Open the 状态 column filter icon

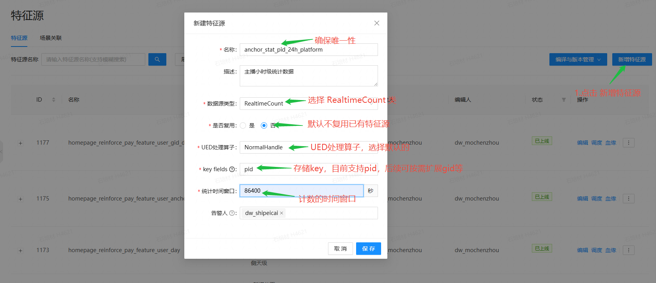563,100
